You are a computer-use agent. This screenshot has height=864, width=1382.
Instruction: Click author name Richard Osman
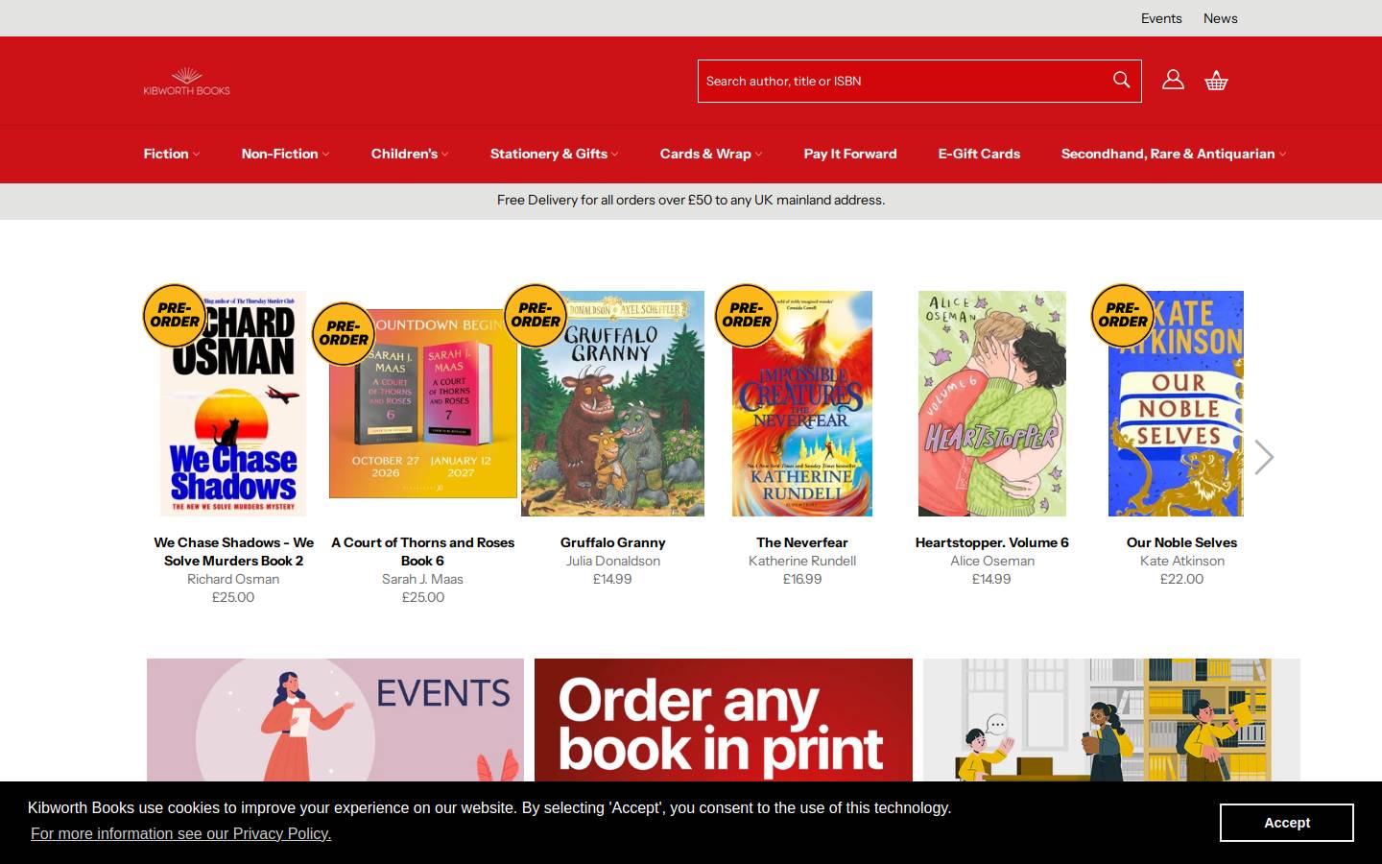click(x=233, y=579)
